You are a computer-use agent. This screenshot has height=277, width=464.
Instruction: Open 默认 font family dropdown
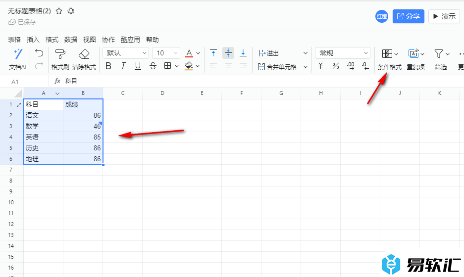pos(126,53)
